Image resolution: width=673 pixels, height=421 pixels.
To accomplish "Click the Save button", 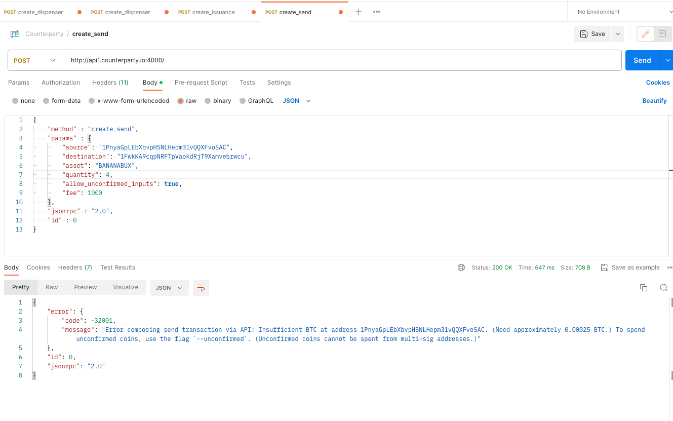I will pyautogui.click(x=592, y=34).
